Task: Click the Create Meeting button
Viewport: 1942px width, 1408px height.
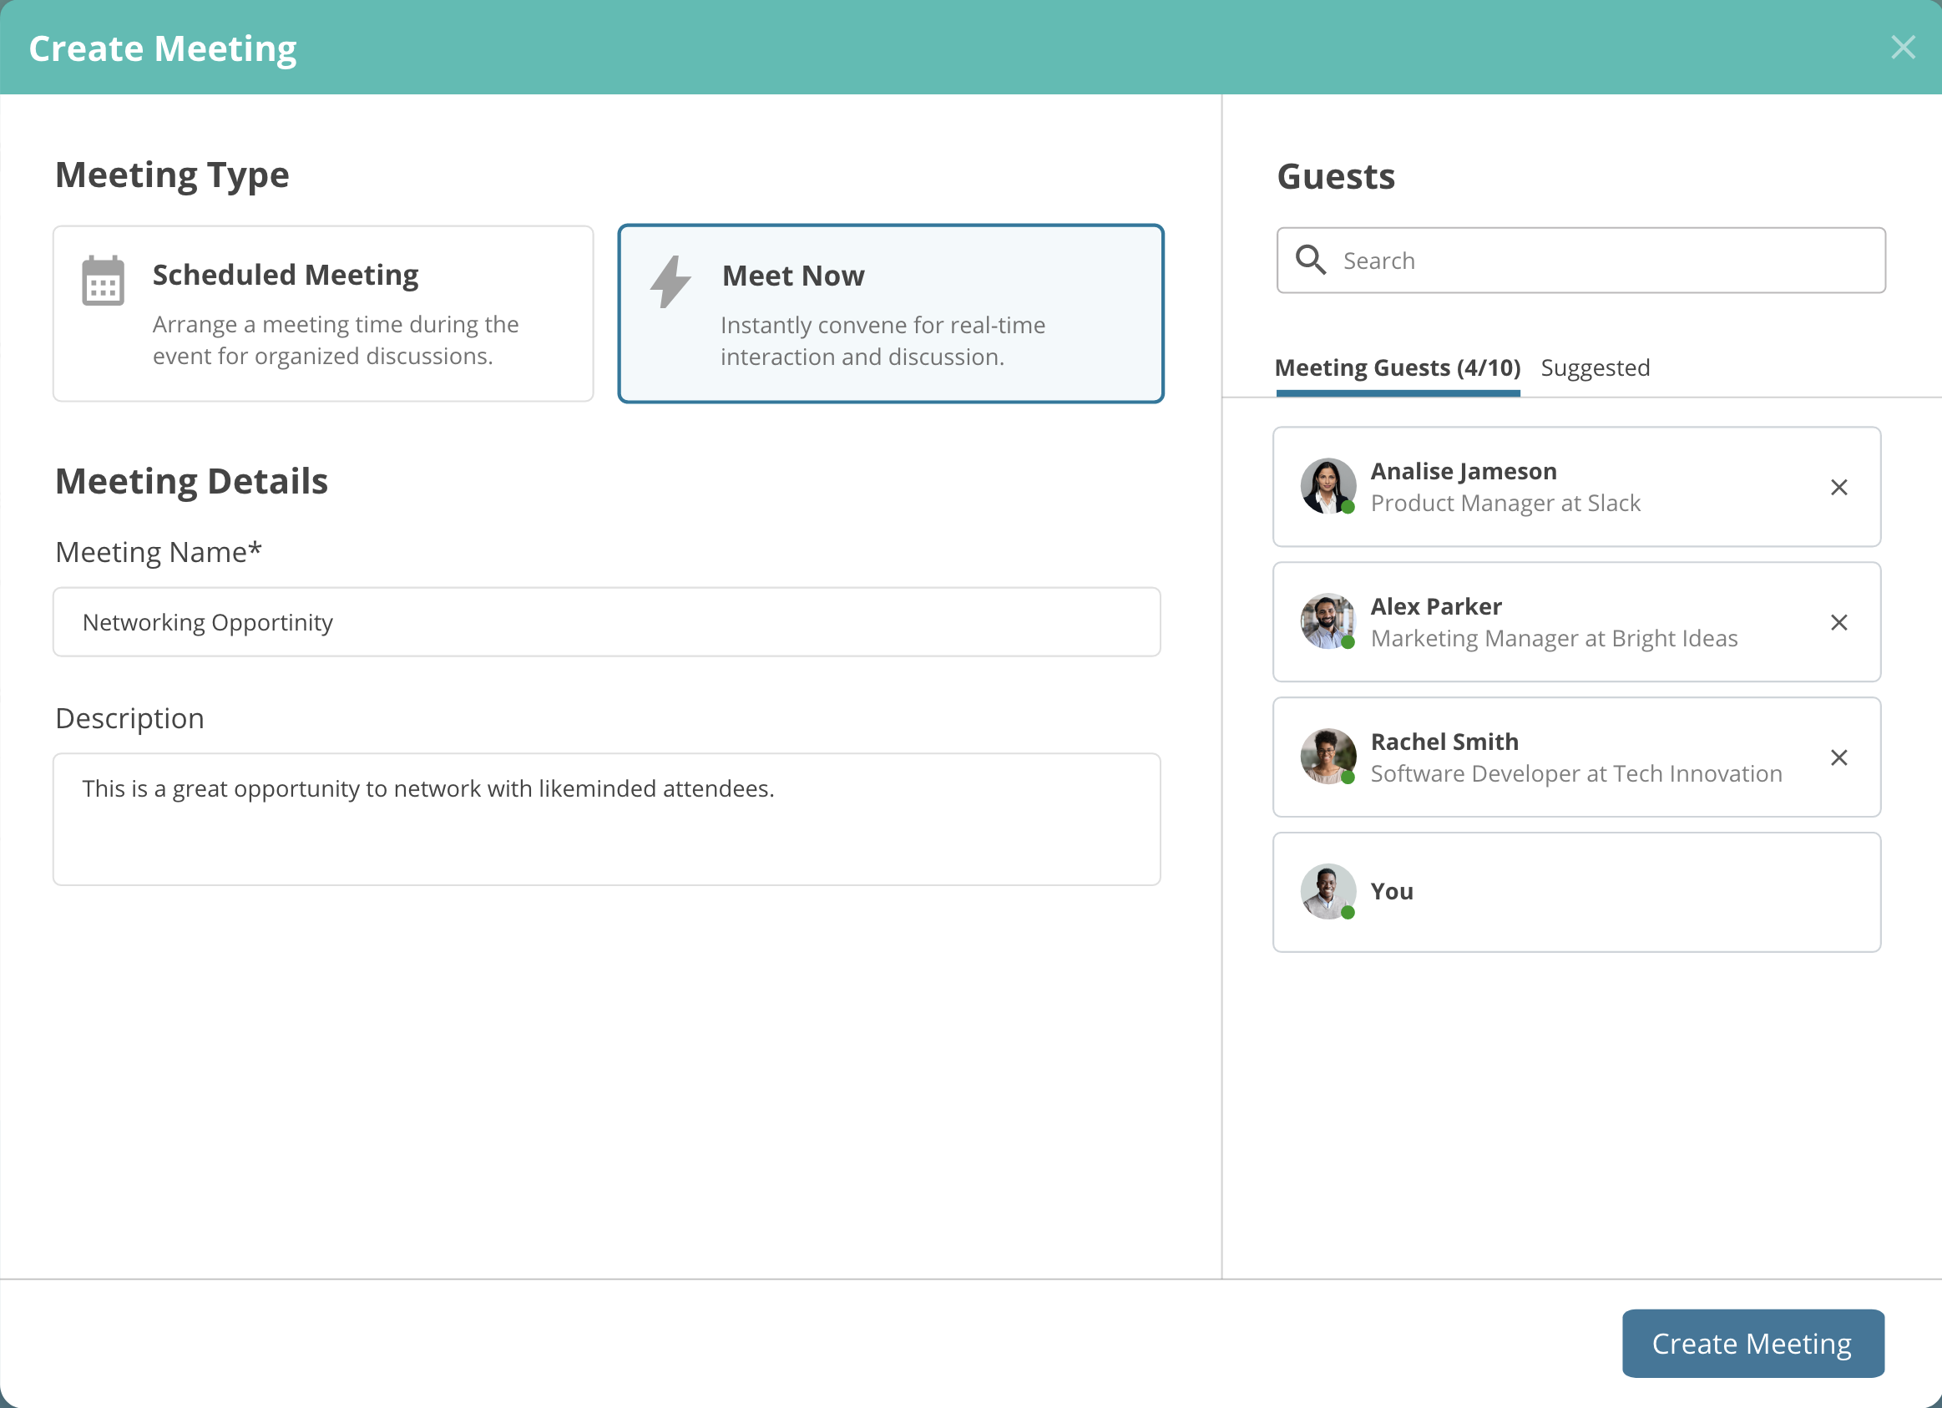Action: pyautogui.click(x=1752, y=1344)
